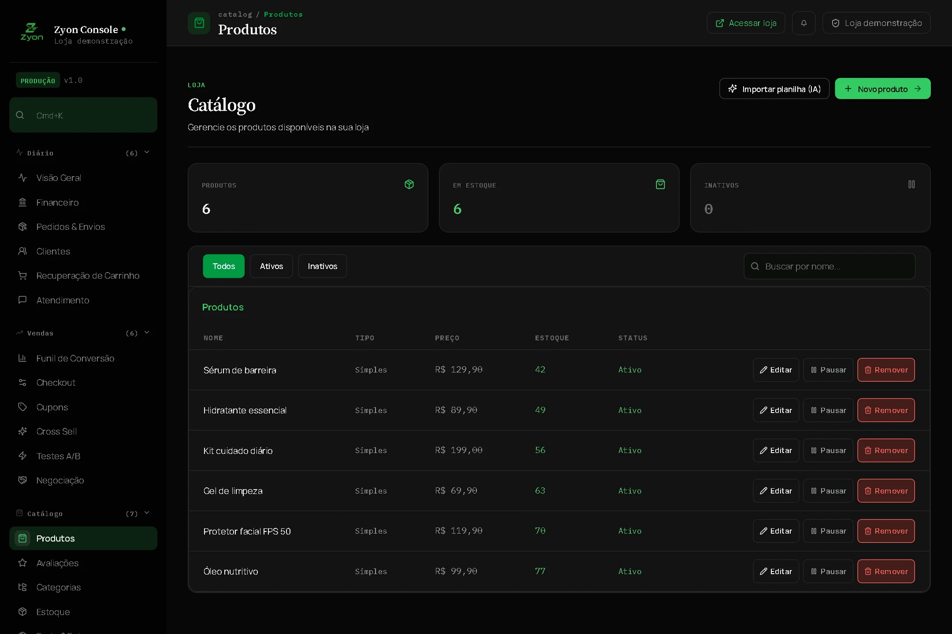Collapse the Diário sidebar group
Screen dimensions: 952x634
[x=83, y=153]
